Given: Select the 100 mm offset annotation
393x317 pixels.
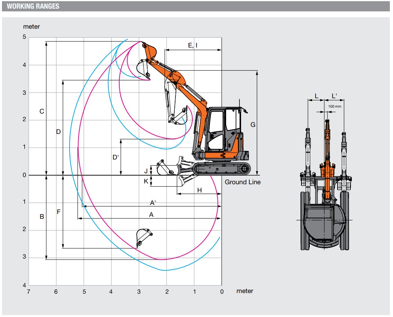Looking at the screenshot, I should tap(335, 106).
